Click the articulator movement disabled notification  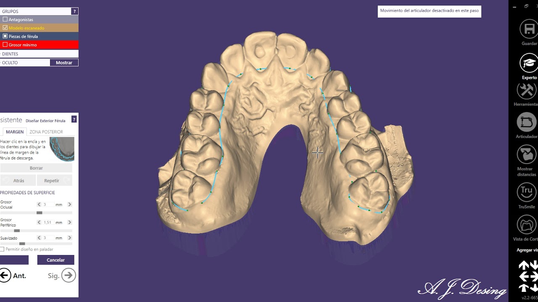[429, 11]
